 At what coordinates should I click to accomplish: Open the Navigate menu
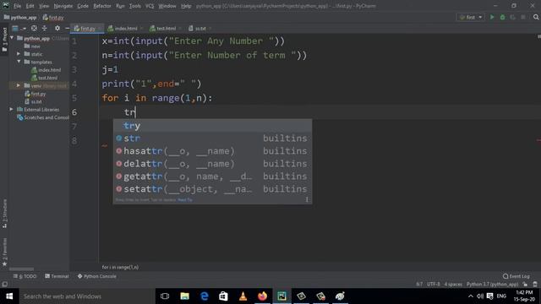pyautogui.click(x=63, y=6)
